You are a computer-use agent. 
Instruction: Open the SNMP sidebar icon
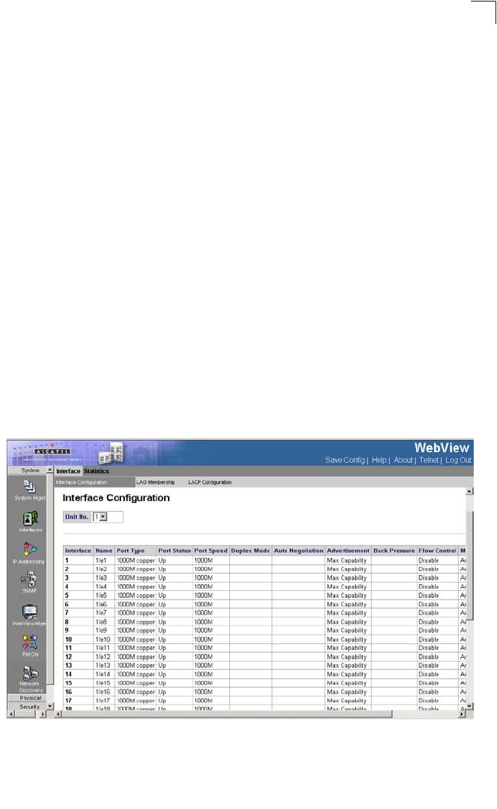point(29,579)
